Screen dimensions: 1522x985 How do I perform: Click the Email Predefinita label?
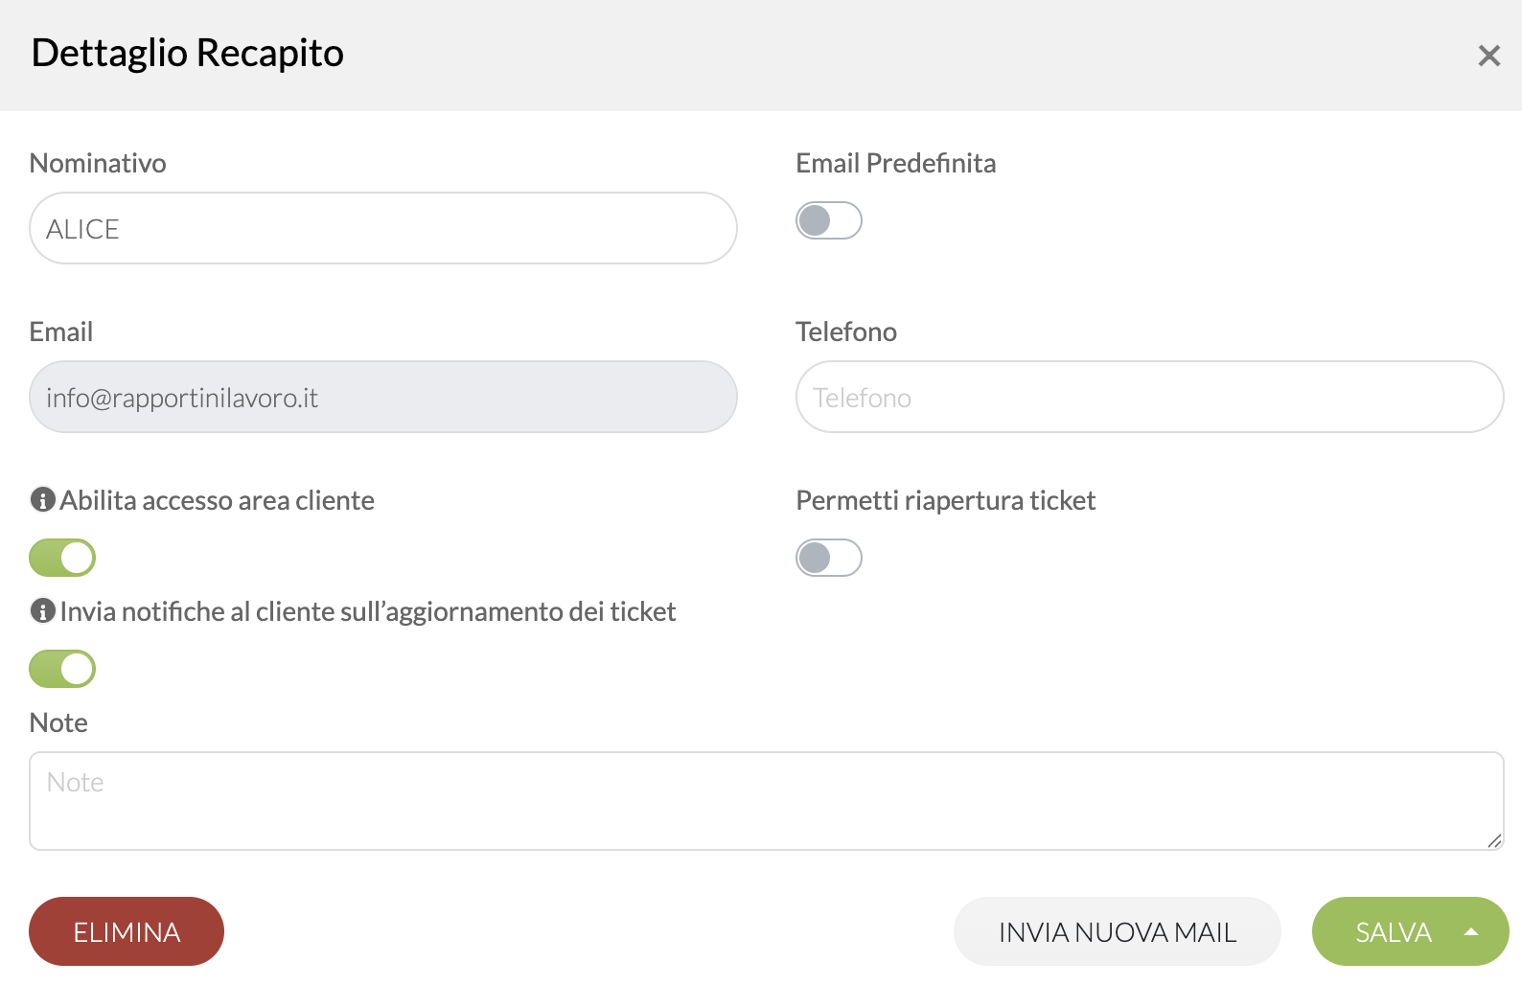[895, 163]
